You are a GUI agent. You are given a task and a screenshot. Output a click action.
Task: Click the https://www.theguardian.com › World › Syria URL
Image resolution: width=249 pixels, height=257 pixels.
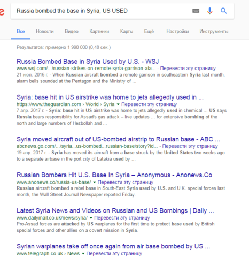(x=66, y=104)
